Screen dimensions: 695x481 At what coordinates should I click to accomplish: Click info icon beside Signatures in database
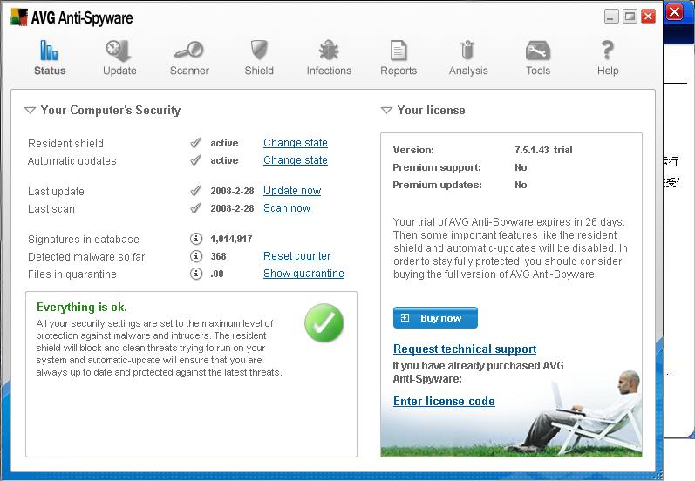coord(196,239)
